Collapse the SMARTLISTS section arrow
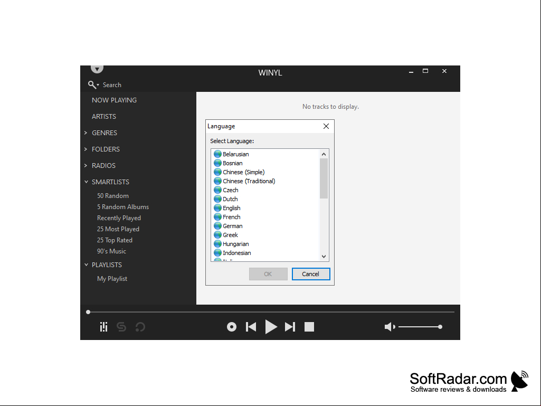This screenshot has width=541, height=406. click(x=86, y=182)
